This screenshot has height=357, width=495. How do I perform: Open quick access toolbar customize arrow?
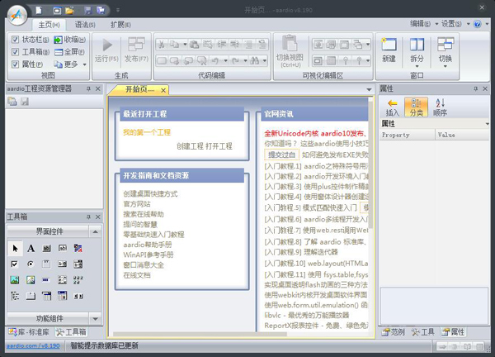tap(118, 10)
